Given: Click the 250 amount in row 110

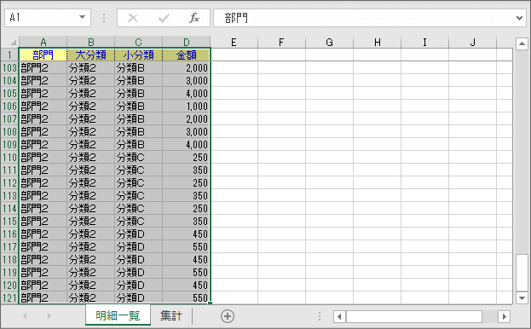Looking at the screenshot, I should [x=187, y=158].
